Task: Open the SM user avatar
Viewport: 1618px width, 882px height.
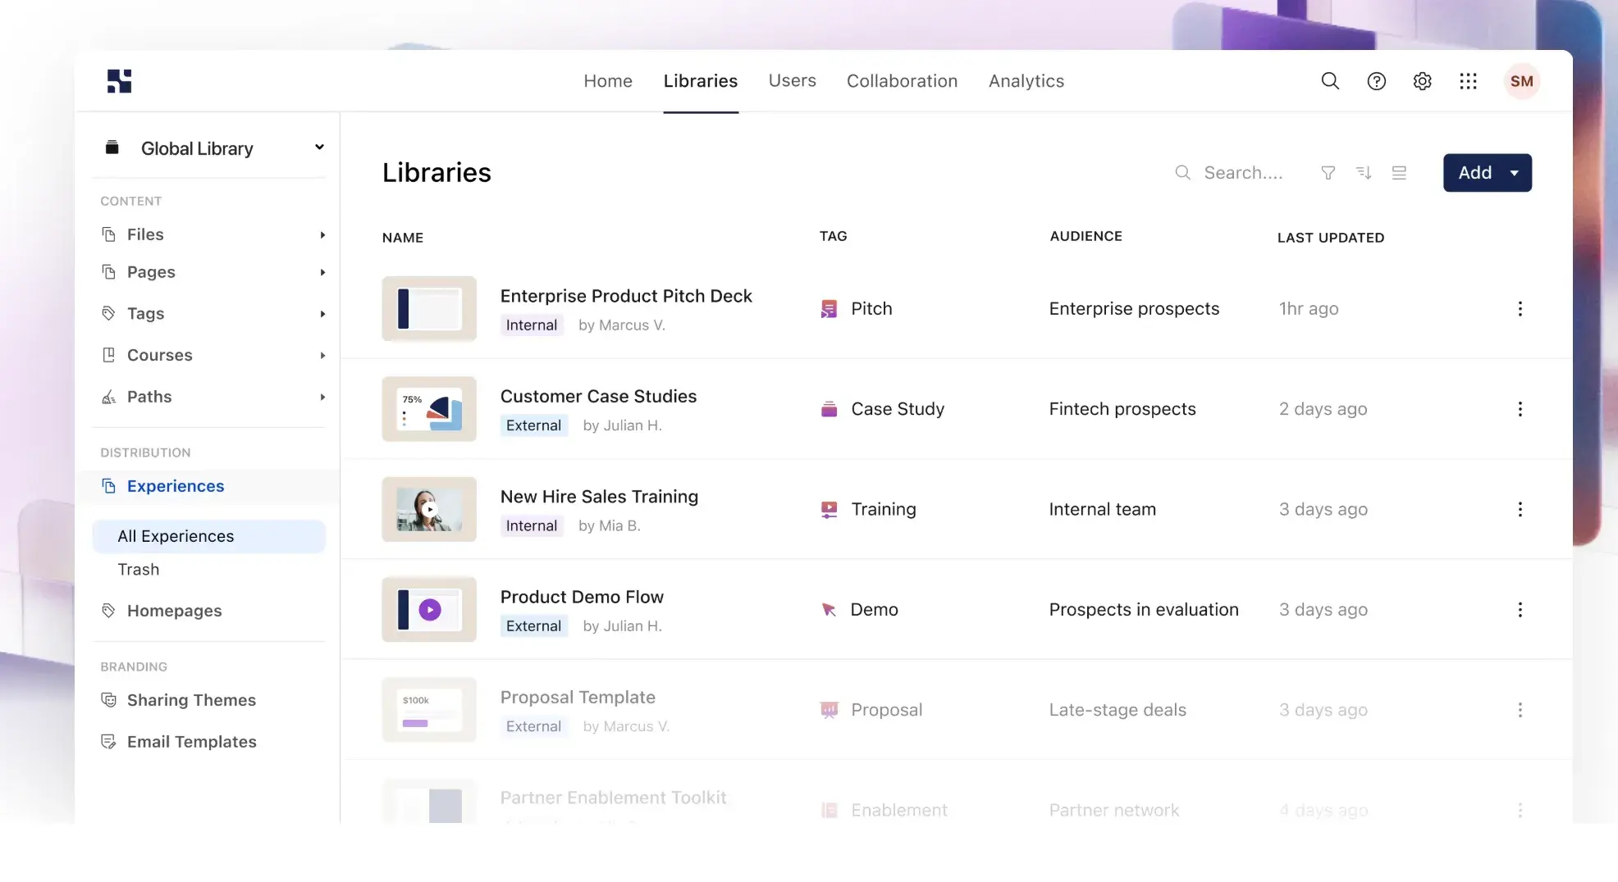Action: point(1521,81)
